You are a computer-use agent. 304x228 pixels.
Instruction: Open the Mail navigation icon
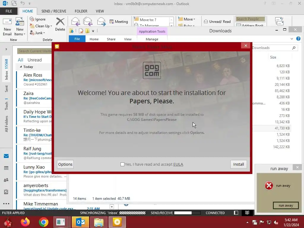click(6, 156)
